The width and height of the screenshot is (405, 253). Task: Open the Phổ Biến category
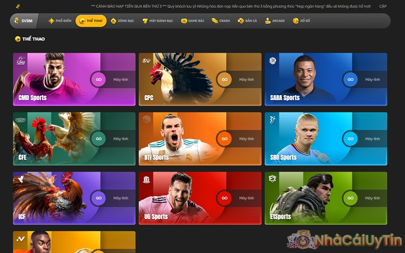60,21
